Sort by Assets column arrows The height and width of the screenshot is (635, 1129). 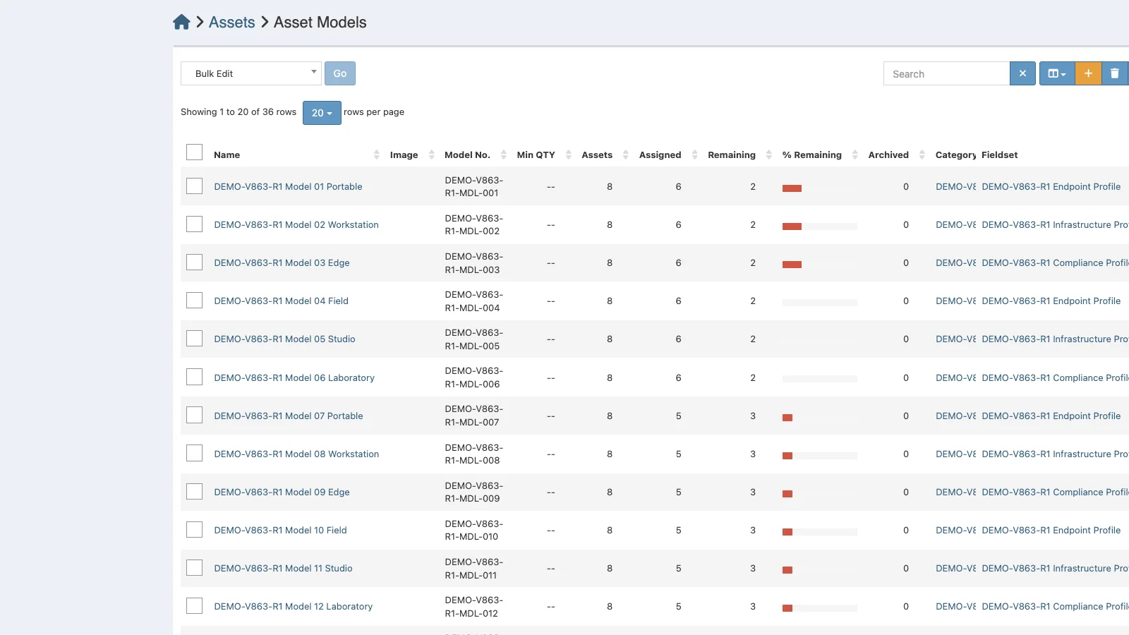(x=626, y=155)
